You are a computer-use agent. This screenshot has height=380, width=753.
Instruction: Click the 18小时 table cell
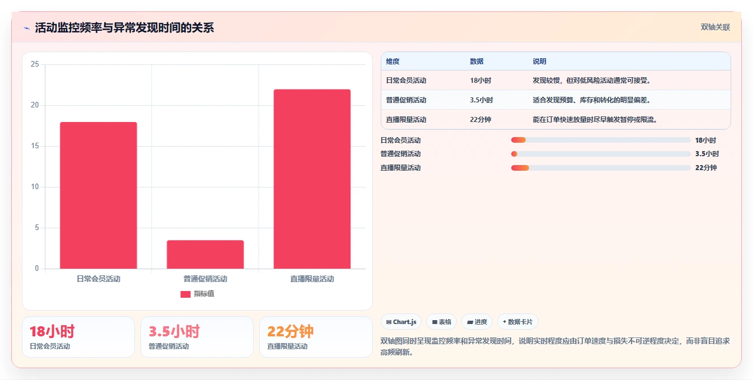pos(480,81)
